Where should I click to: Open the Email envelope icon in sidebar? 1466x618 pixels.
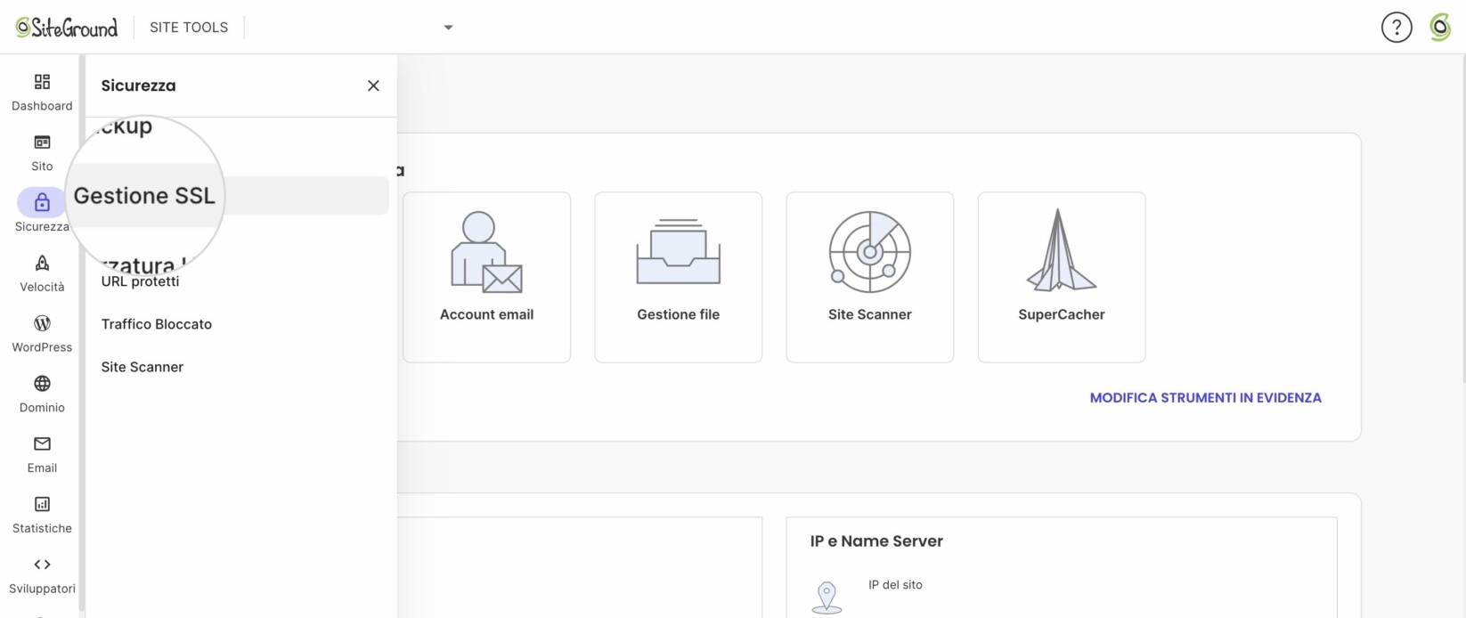pyautogui.click(x=42, y=443)
